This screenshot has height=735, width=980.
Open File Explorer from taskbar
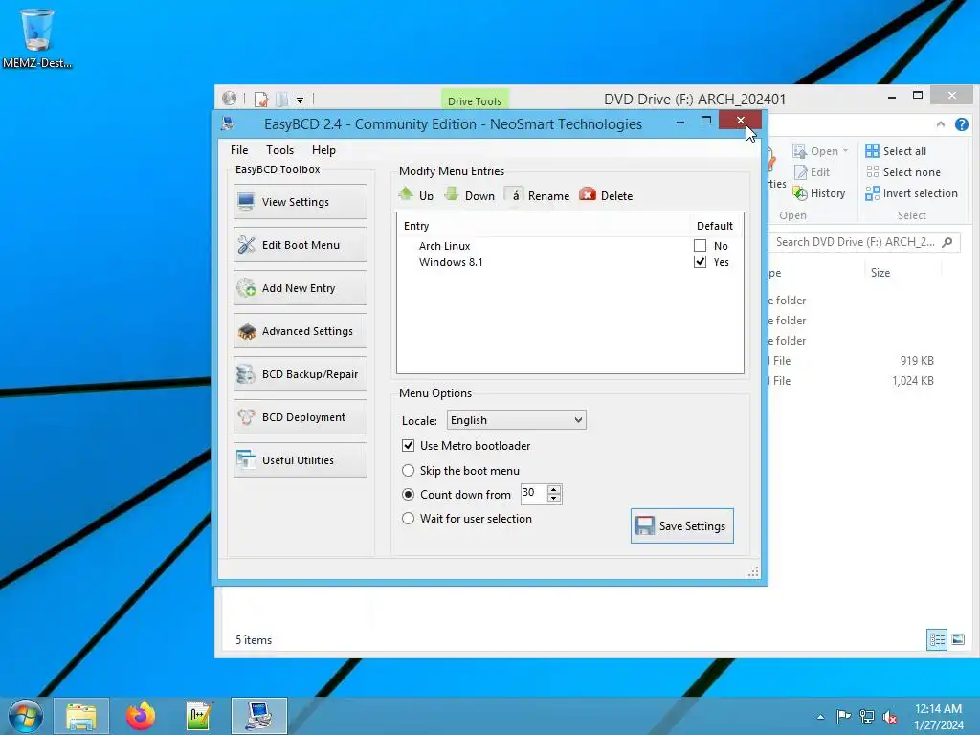pyautogui.click(x=81, y=716)
